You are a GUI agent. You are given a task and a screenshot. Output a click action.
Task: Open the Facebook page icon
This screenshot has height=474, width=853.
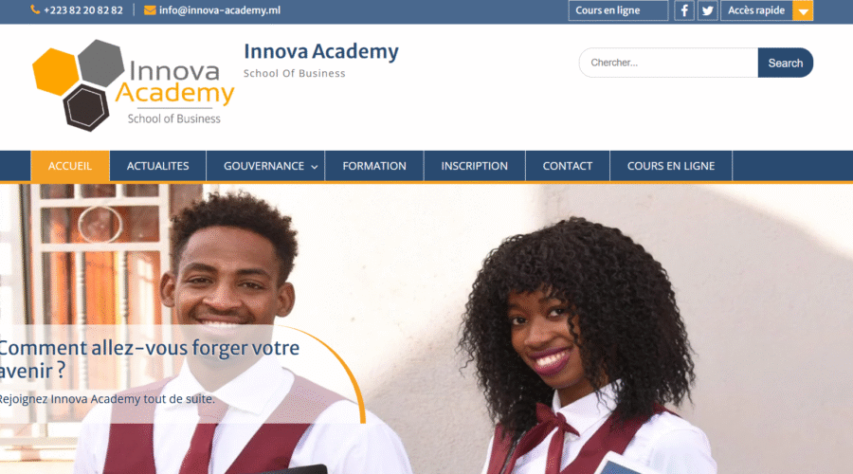683,10
